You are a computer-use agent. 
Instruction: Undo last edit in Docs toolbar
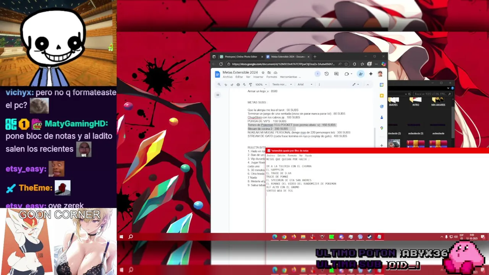pyautogui.click(x=226, y=84)
